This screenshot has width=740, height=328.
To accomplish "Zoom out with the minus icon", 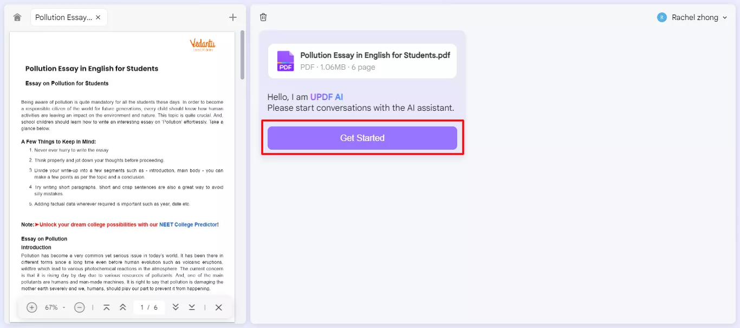I will coord(80,307).
